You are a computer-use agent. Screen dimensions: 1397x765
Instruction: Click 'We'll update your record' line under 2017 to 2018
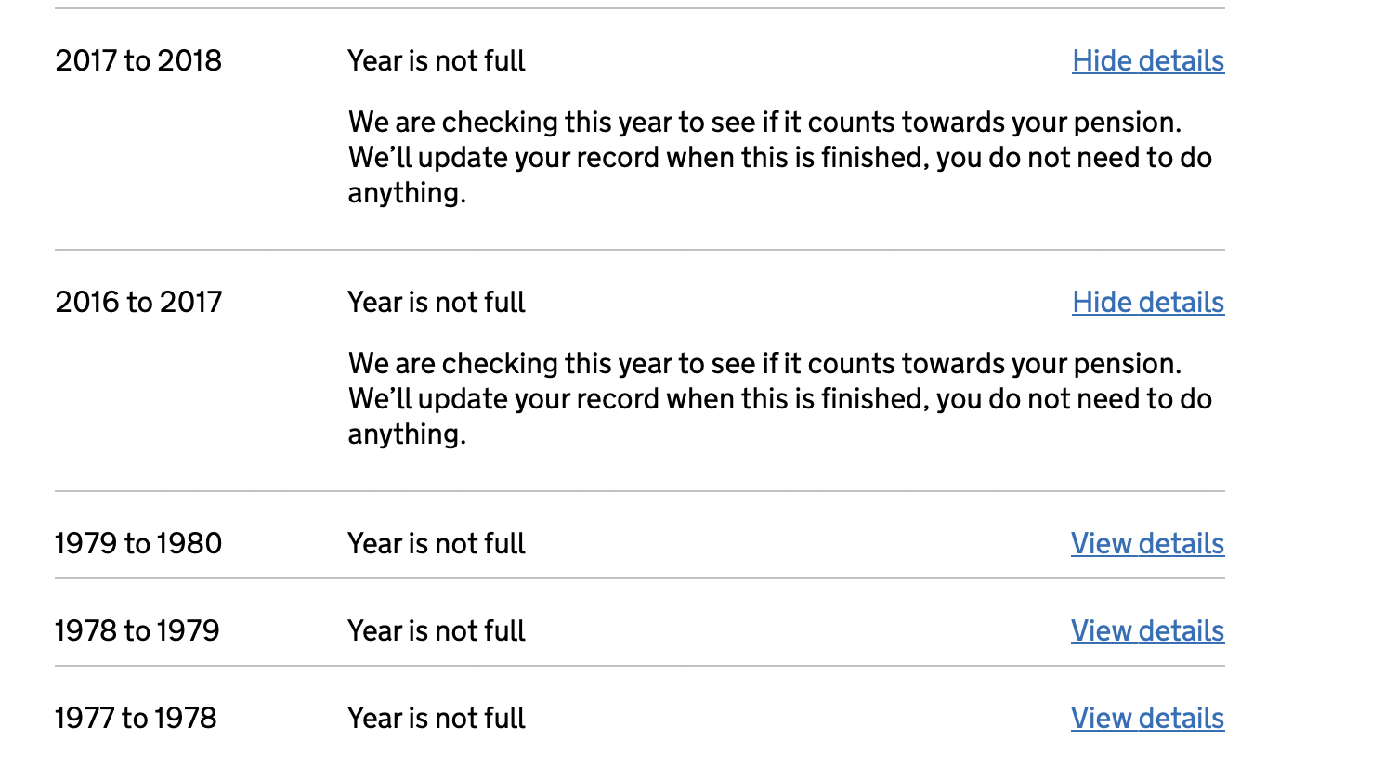(x=780, y=158)
